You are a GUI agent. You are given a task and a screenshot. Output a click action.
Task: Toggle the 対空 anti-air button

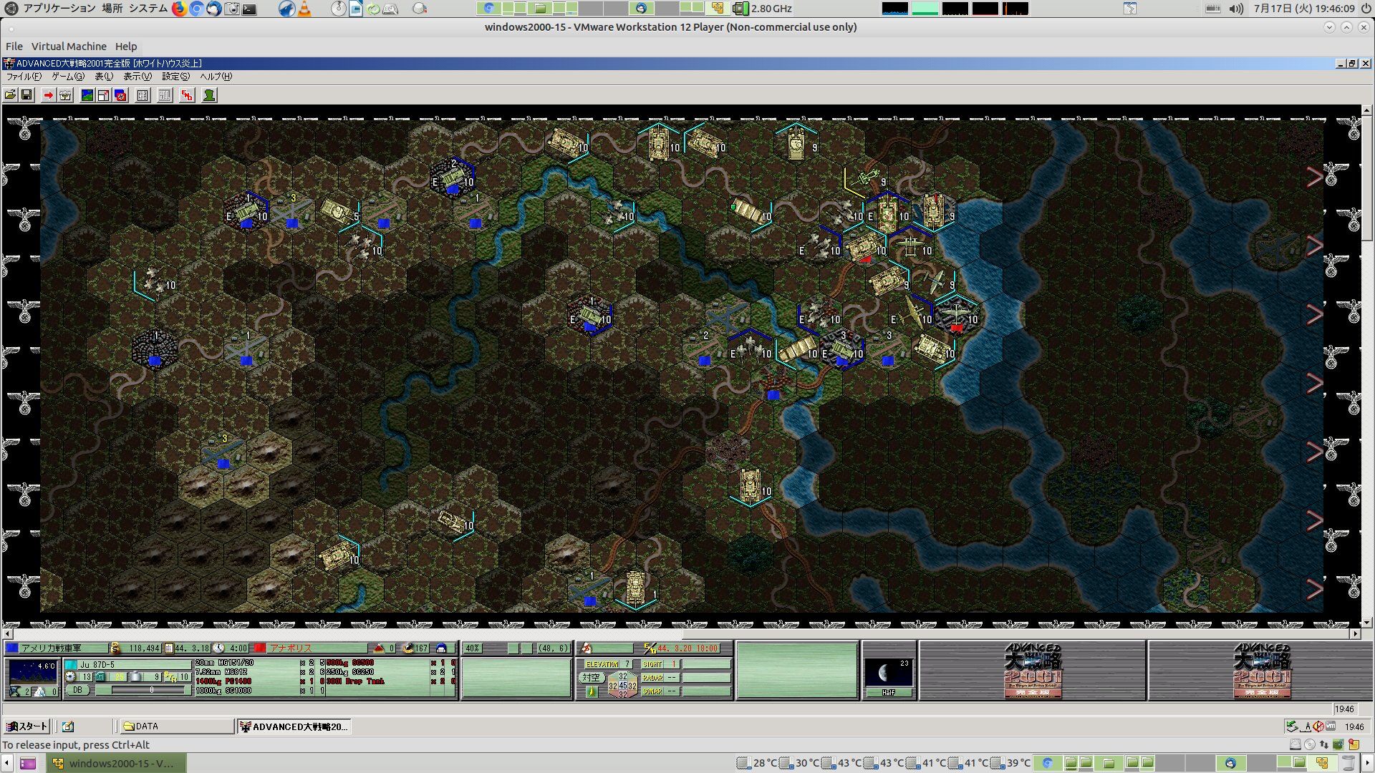591,677
